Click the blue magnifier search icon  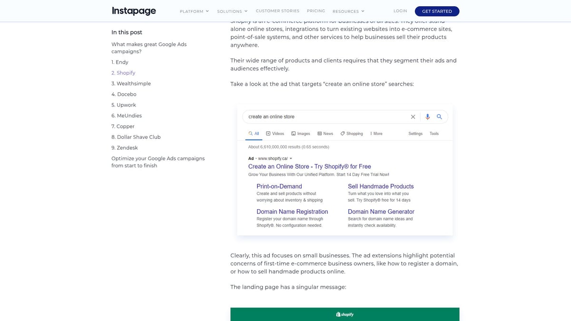(x=439, y=117)
